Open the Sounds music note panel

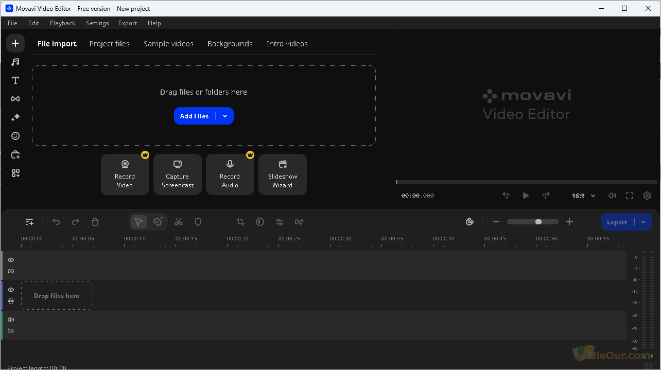(x=15, y=62)
